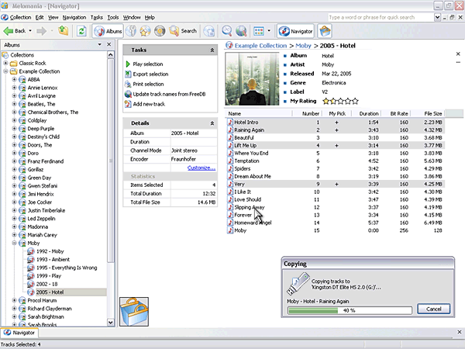Click the quick search input field
Image resolution: width=465 pixels, height=349 pixels.
click(x=381, y=17)
